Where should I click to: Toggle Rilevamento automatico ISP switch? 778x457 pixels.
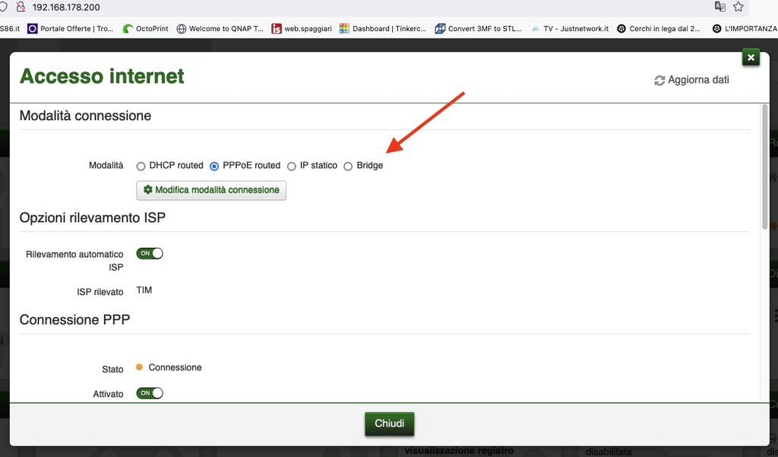coord(150,253)
